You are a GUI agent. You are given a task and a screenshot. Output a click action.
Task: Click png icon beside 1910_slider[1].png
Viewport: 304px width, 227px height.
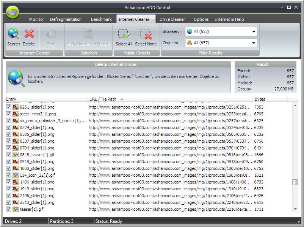16,189
